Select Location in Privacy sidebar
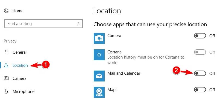The image size is (220, 100). point(20,65)
